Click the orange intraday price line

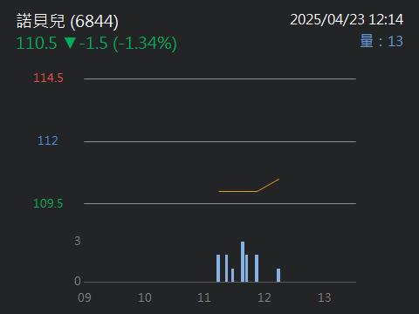coord(249,189)
